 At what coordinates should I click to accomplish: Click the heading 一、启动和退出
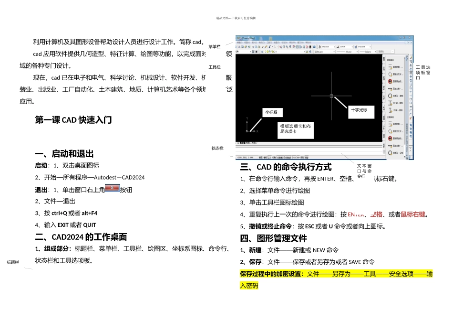click(x=64, y=154)
